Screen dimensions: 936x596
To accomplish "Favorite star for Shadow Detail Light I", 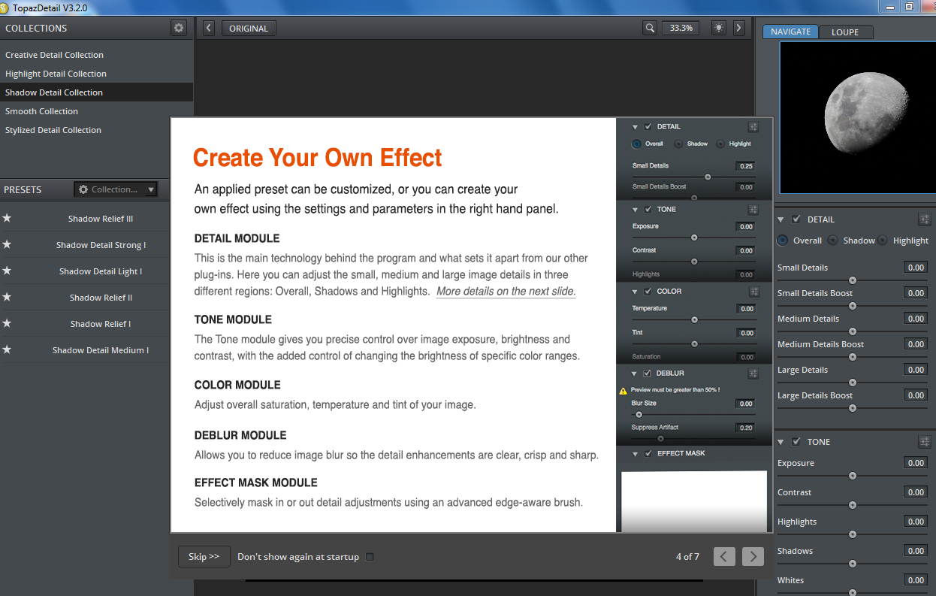I will click(7, 271).
